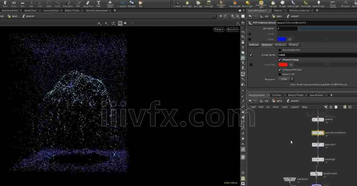Switch to the Attributes parameters tab

tap(281, 45)
